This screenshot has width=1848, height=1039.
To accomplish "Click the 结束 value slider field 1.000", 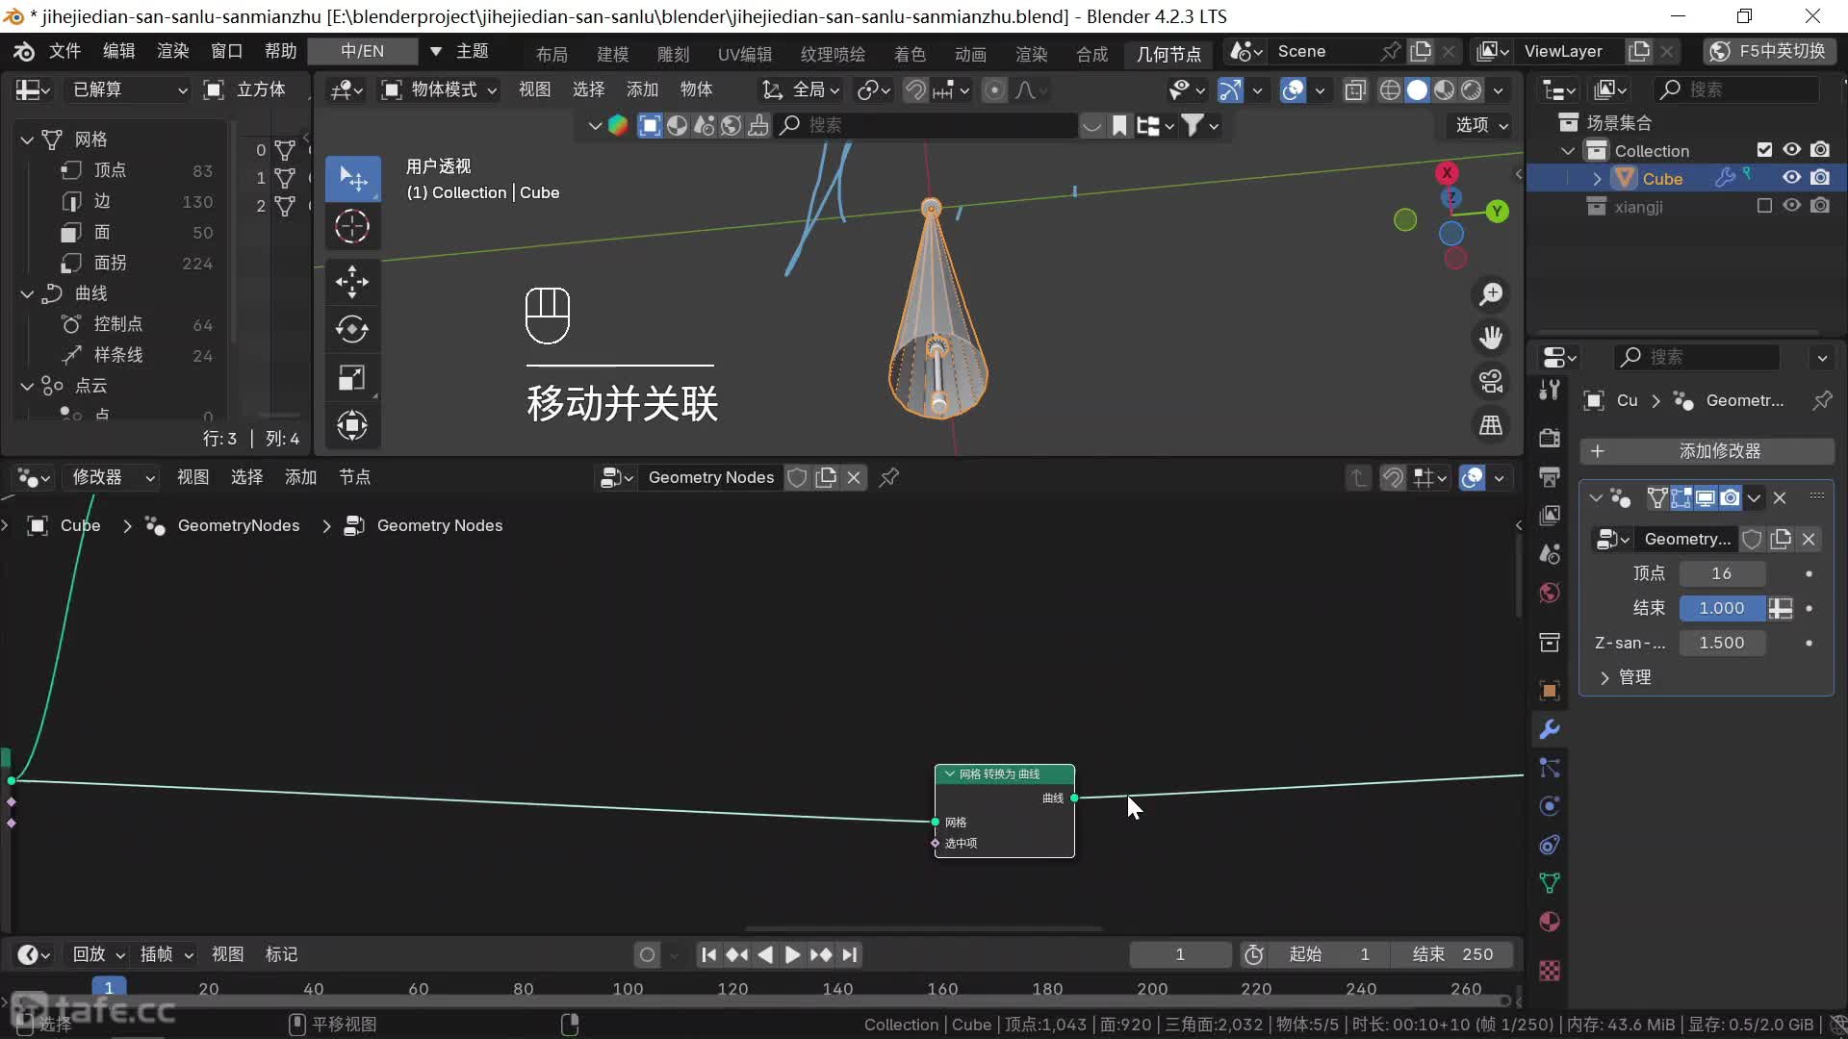I will point(1721,608).
